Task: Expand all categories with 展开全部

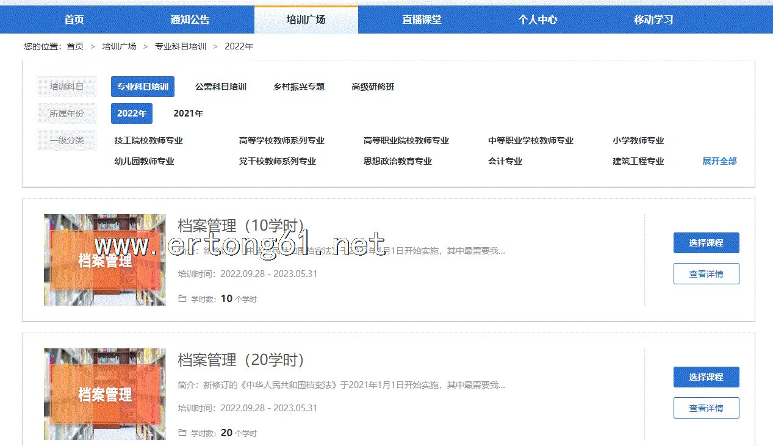Action: point(719,161)
